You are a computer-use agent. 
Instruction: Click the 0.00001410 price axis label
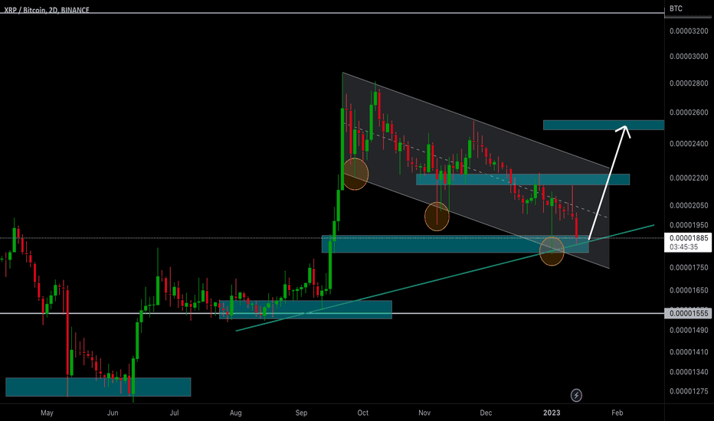point(689,352)
